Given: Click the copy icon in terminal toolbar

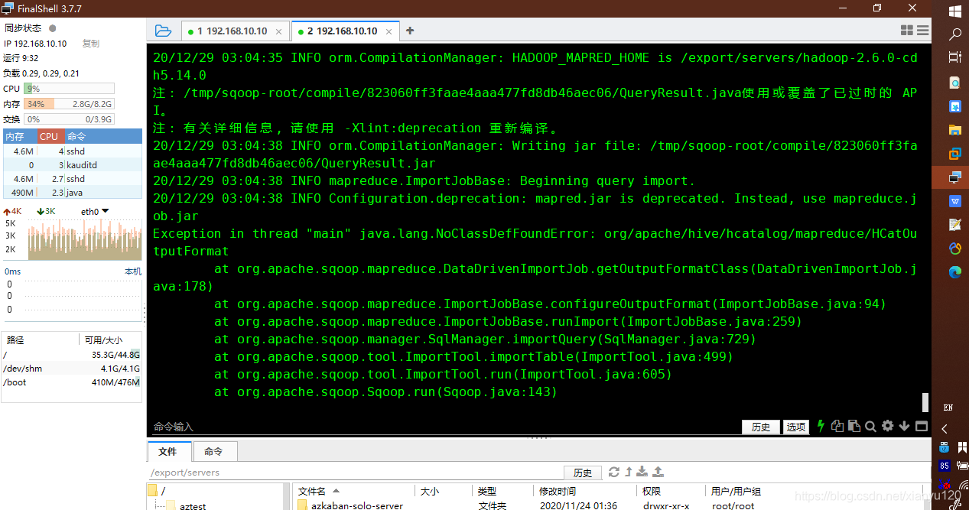Looking at the screenshot, I should [x=837, y=426].
